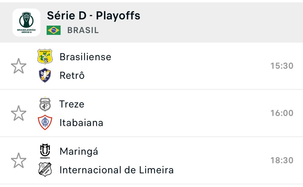303x187 pixels.
Task: Open the Itabaiana team name
Action: [x=81, y=123]
